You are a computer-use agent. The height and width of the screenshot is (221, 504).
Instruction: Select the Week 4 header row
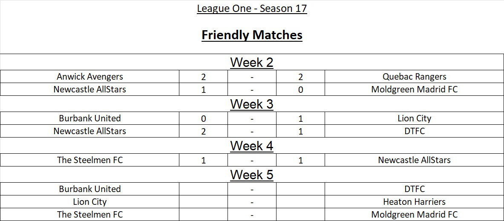(252, 146)
